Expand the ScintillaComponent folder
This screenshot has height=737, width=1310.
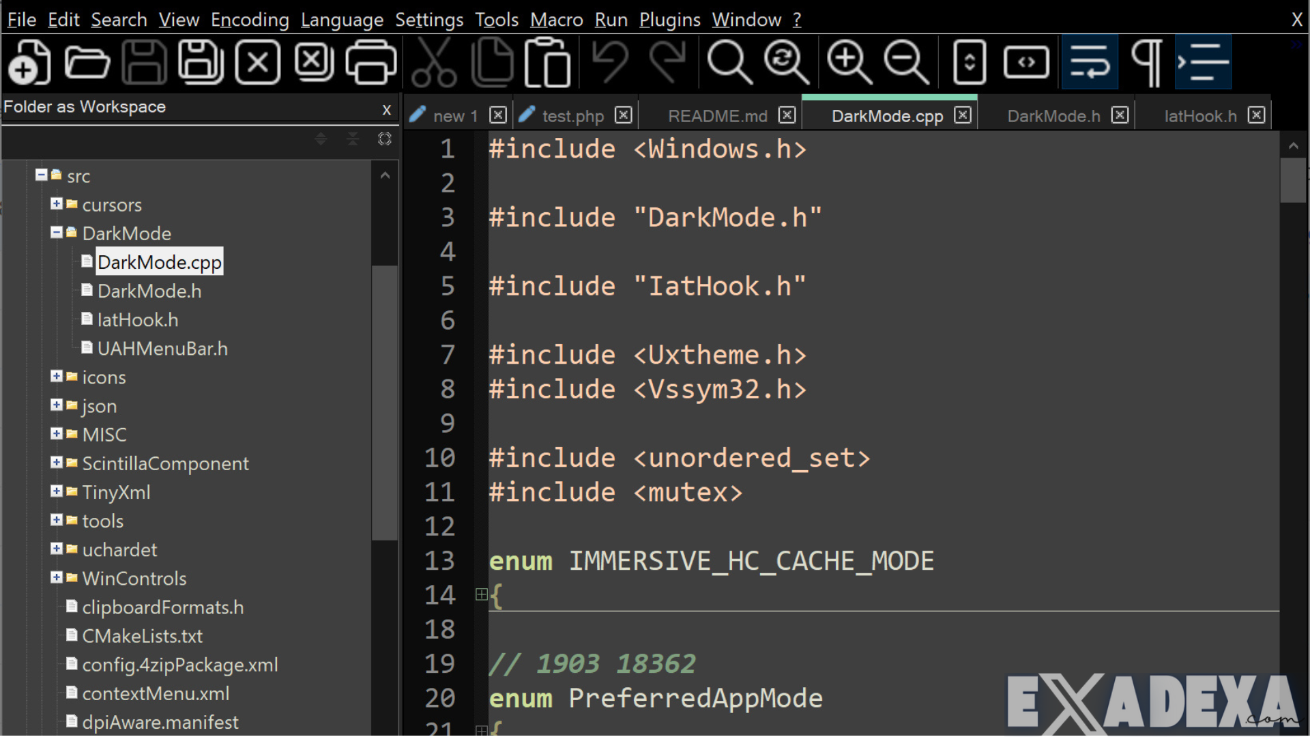pos(57,463)
